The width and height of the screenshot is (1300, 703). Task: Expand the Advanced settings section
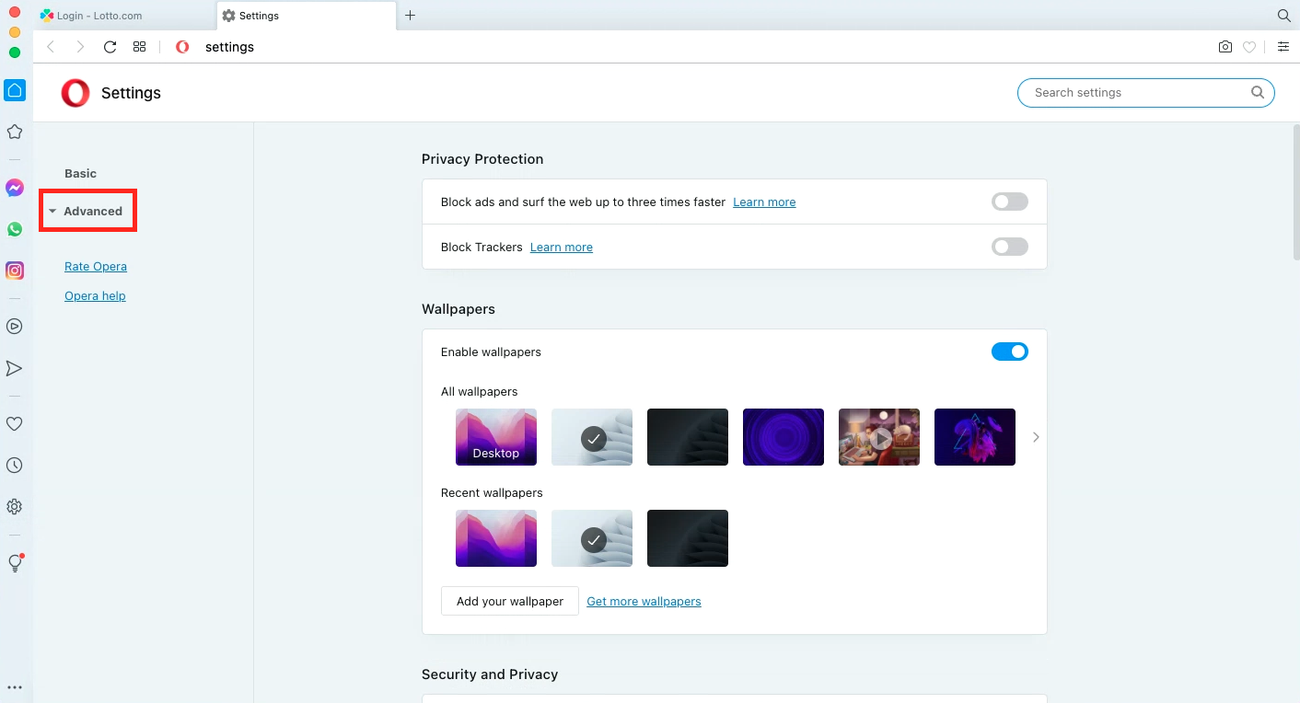(x=87, y=211)
